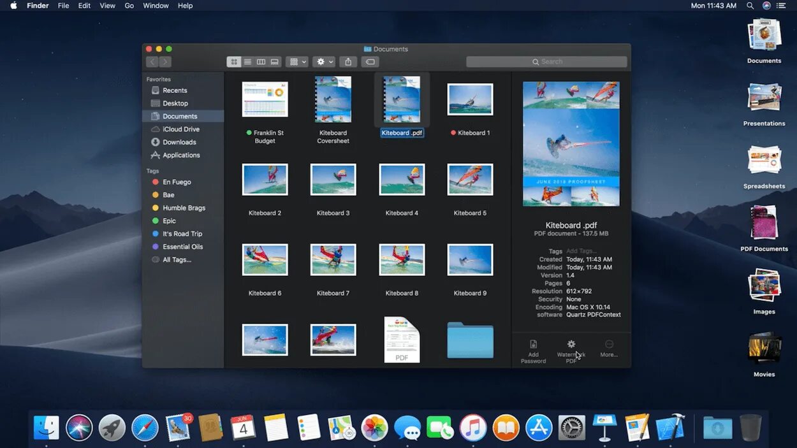Select blue folder in Documents window

470,340
